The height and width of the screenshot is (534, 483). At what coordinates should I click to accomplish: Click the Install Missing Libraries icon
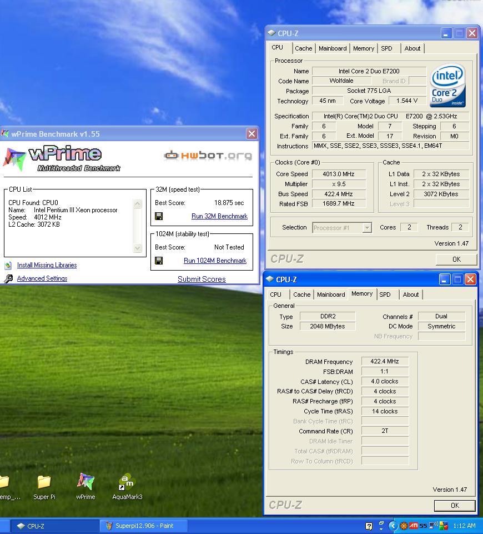pos(8,265)
